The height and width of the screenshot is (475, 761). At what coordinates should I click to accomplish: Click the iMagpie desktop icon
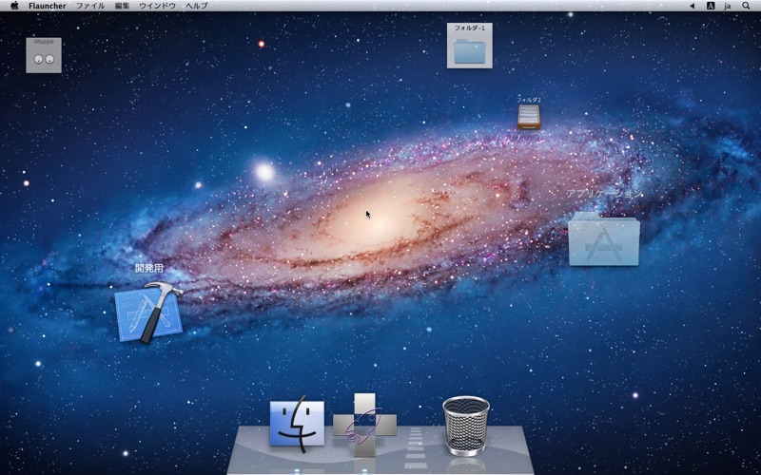pos(44,58)
